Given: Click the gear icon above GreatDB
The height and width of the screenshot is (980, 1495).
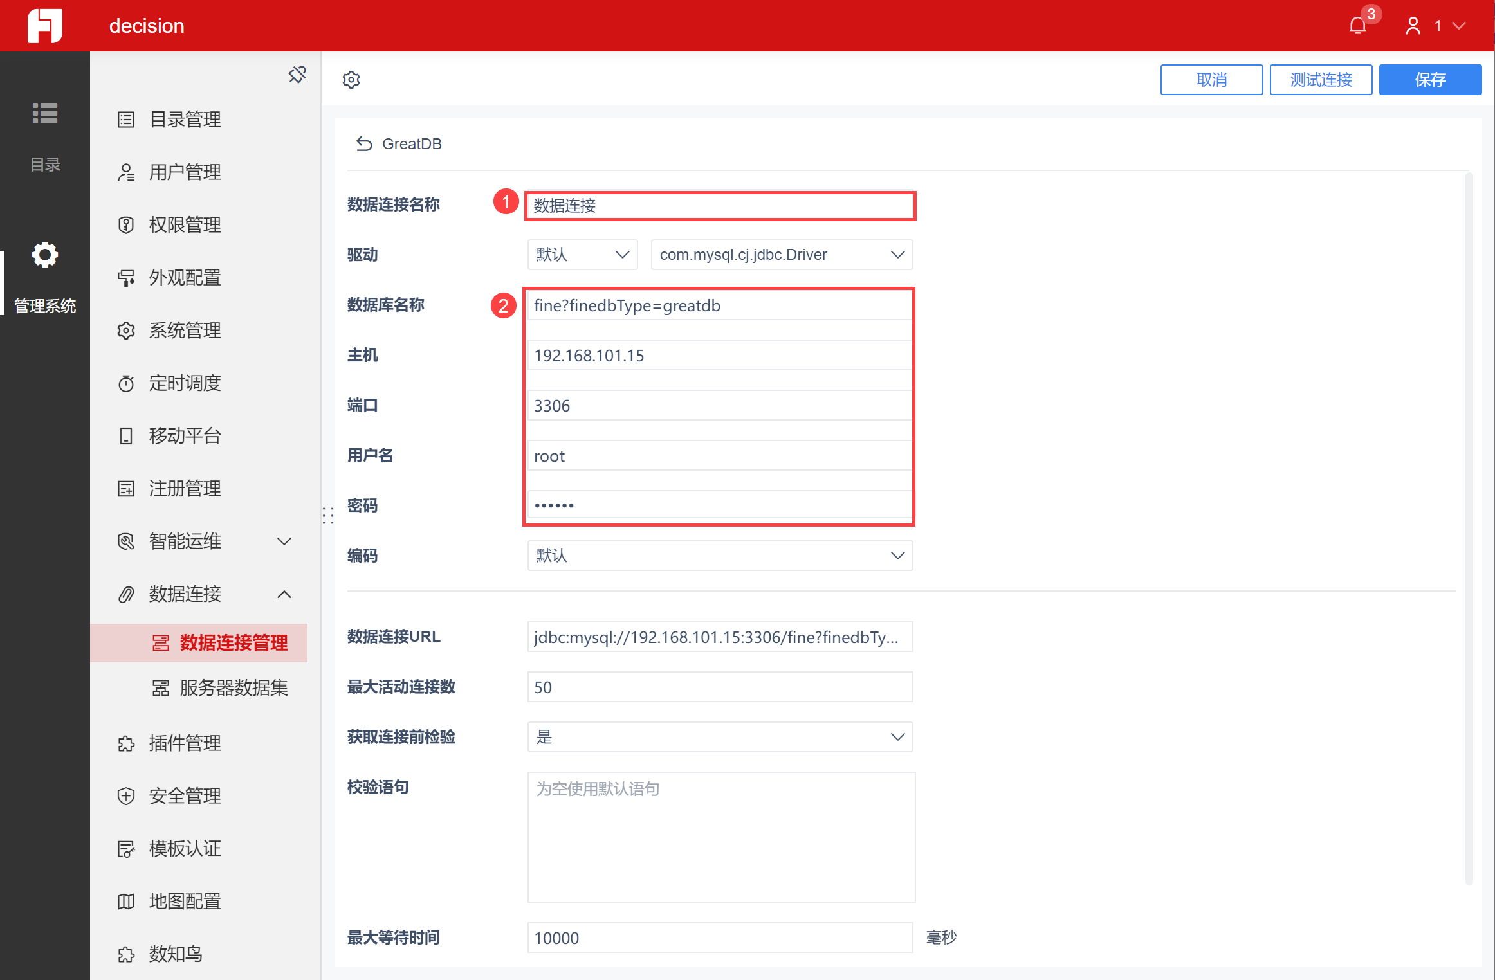Looking at the screenshot, I should pyautogui.click(x=351, y=80).
